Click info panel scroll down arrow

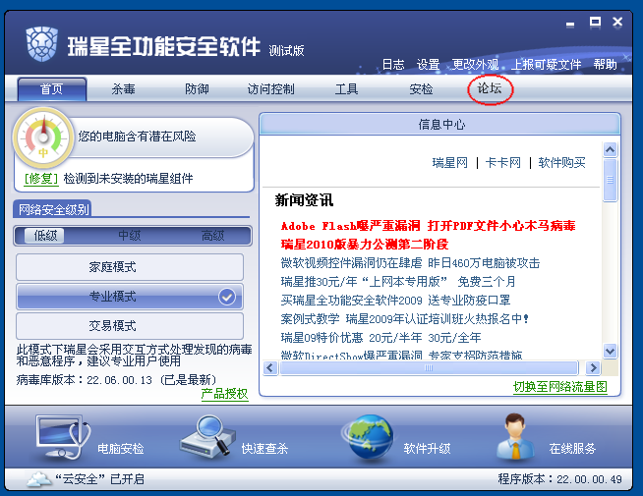click(611, 351)
